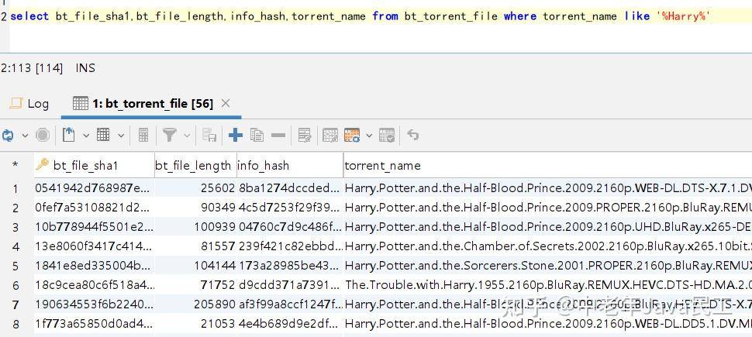
Task: Click the grid view mode icon
Action: pos(103,135)
